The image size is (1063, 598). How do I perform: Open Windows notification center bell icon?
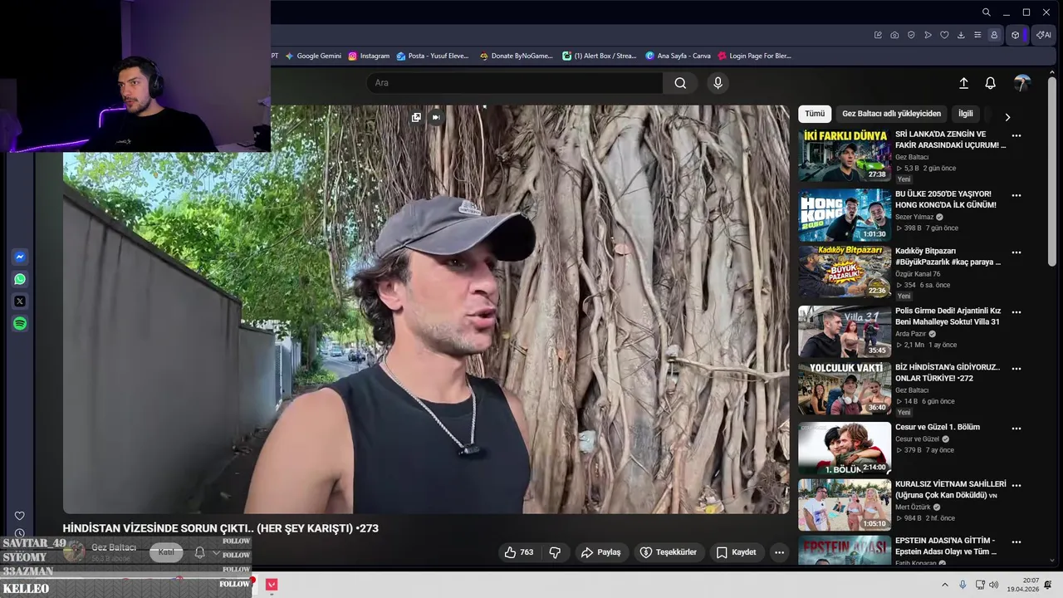1048,585
